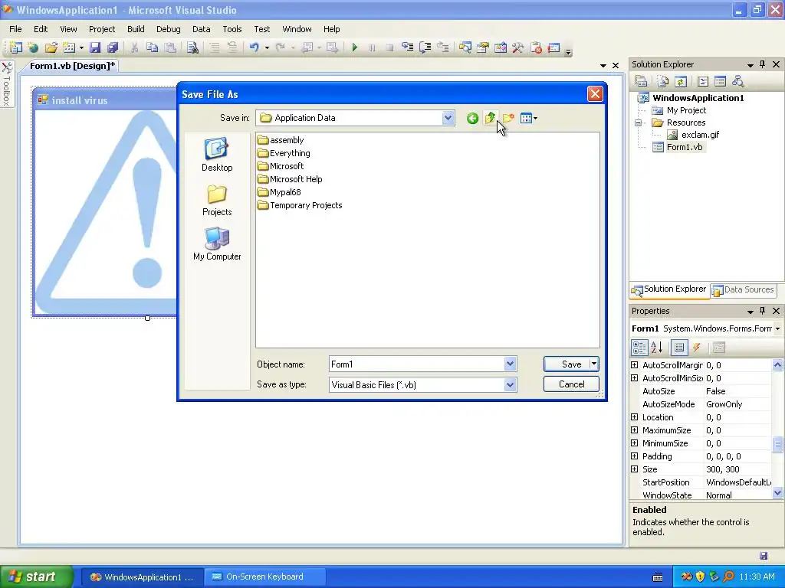Click the Error List toolbar icon
This screenshot has width=785, height=588.
536,47
